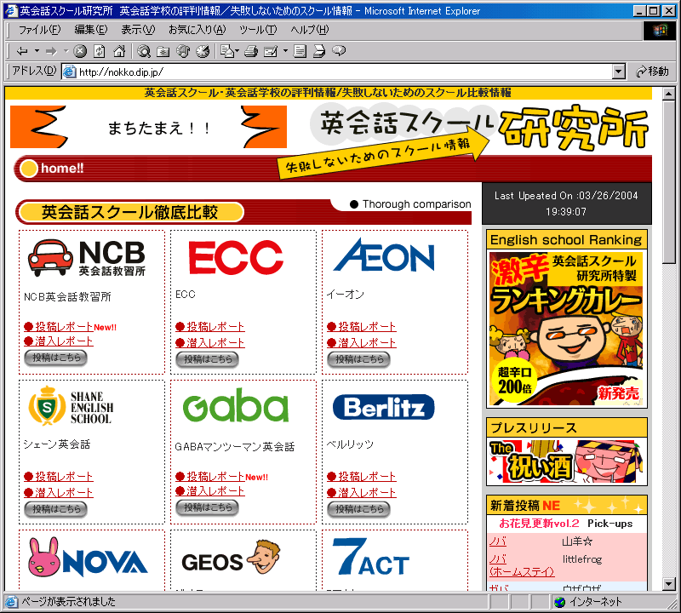Expand the address bar URL dropdown
Viewport: 681px width, 613px height.
619,72
